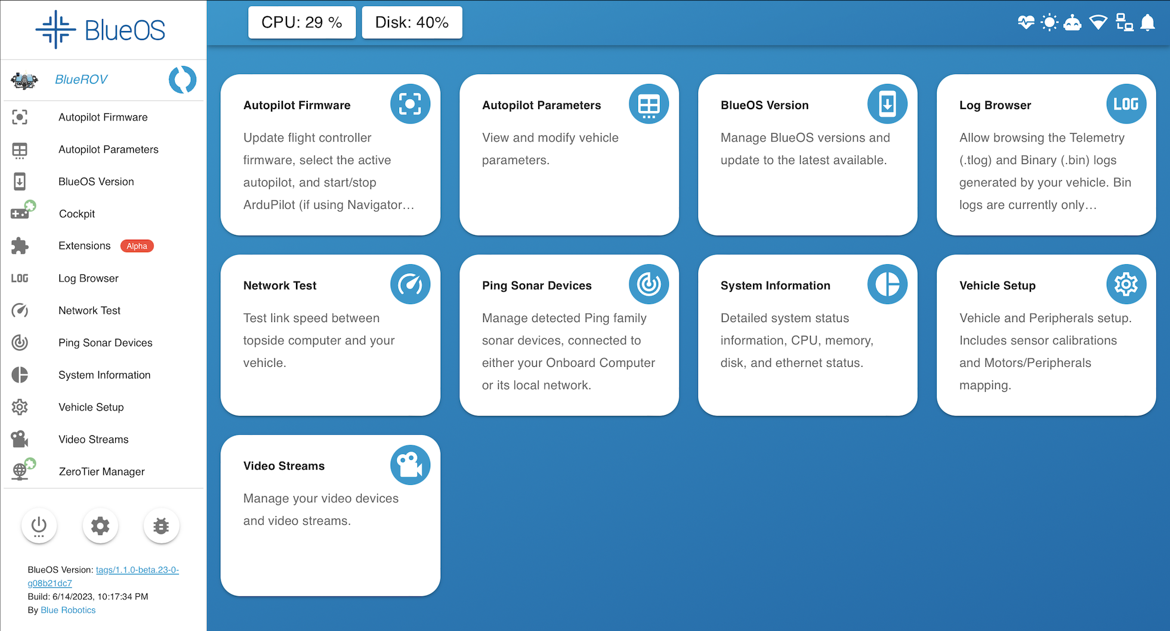1170x631 pixels.
Task: Select Extensions in the sidebar menu
Action: [84, 246]
